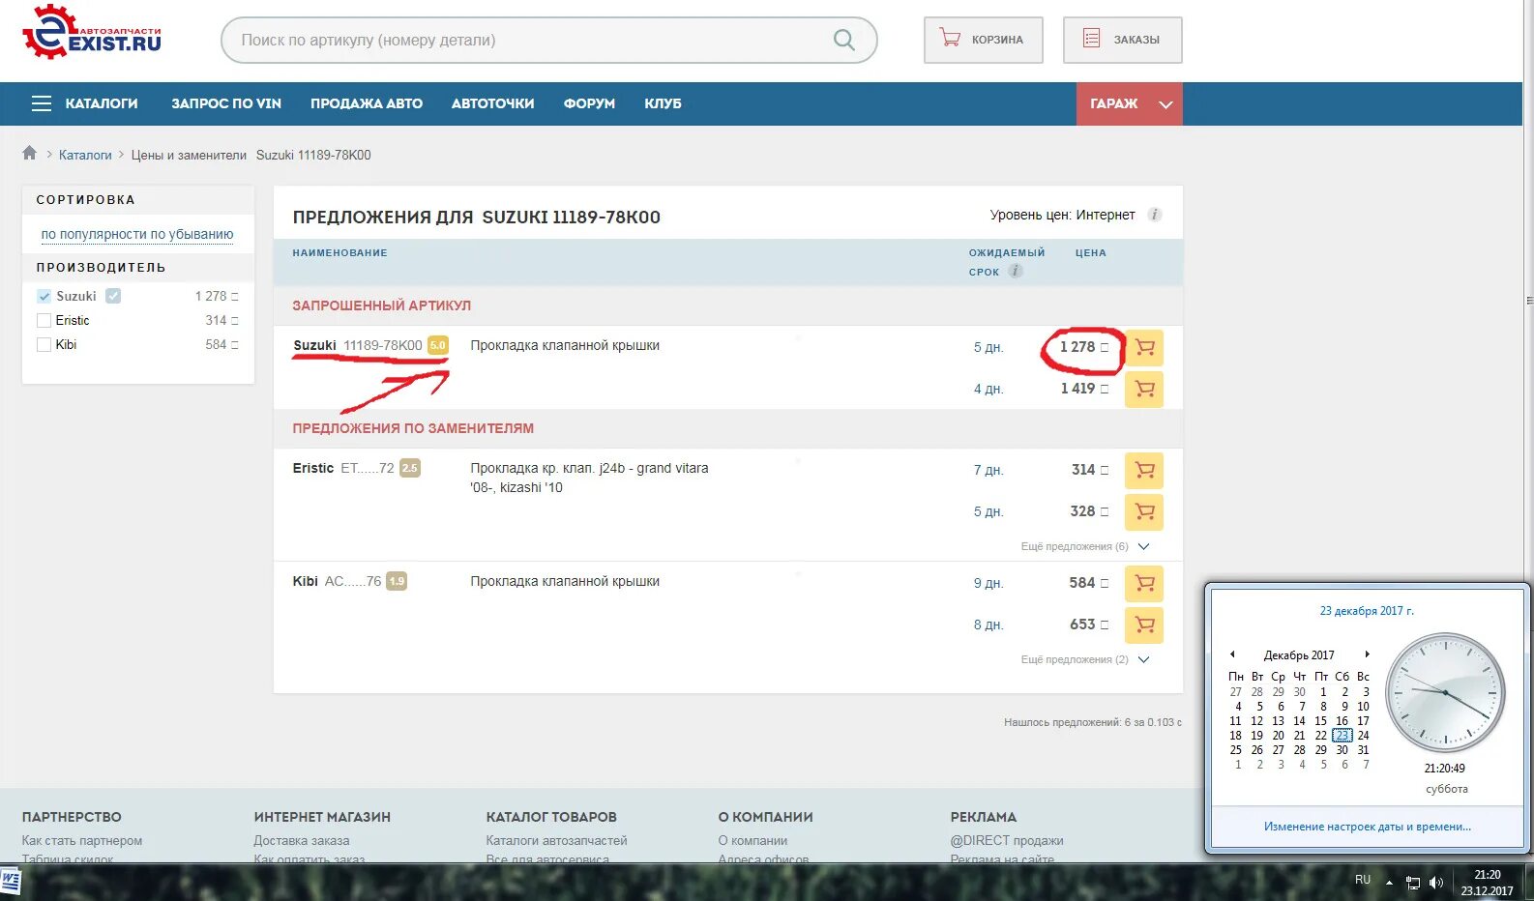
Task: Show hidden tray icons arrow
Action: [x=1389, y=882]
